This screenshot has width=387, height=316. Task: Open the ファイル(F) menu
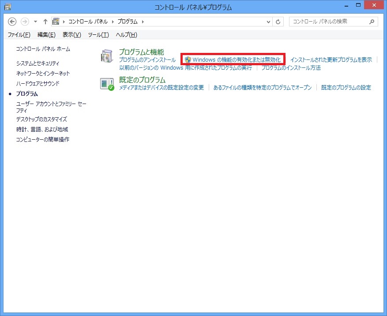tap(19, 35)
